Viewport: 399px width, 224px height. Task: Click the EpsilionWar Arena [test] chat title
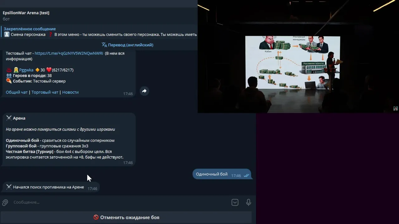[x=26, y=13]
